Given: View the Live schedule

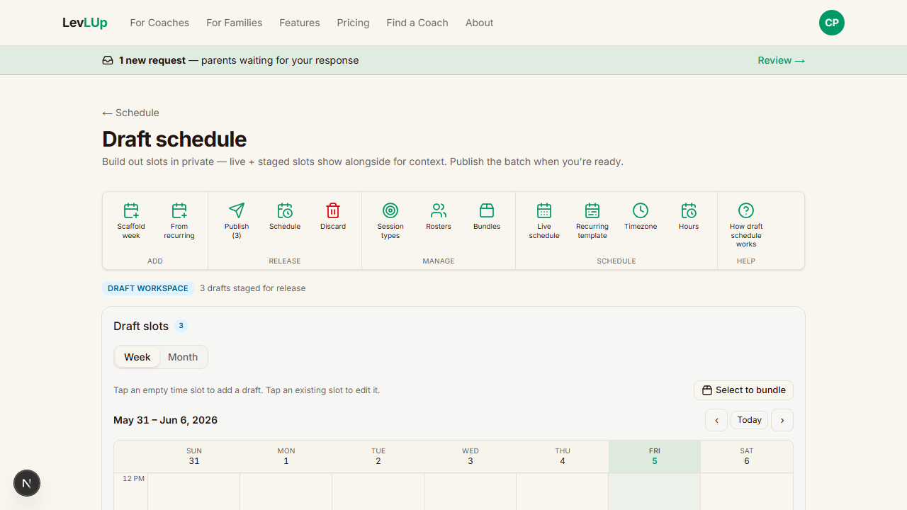Looking at the screenshot, I should 544,221.
